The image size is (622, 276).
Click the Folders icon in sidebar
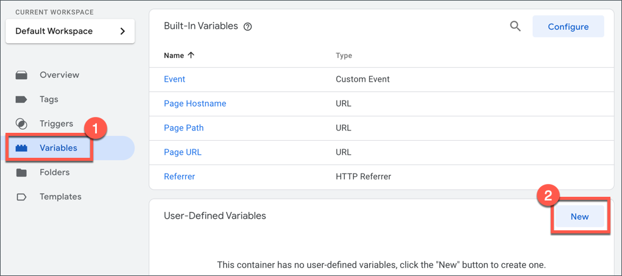[21, 172]
